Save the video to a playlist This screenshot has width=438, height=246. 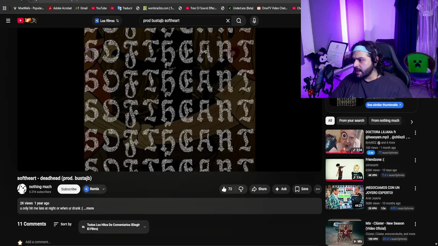(301, 189)
